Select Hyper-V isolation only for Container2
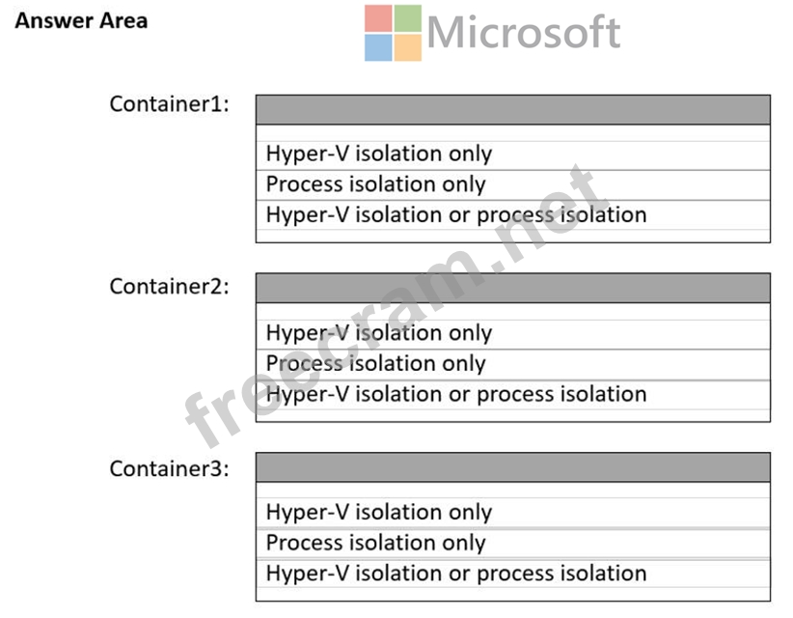793x618 pixels. pos(379,333)
